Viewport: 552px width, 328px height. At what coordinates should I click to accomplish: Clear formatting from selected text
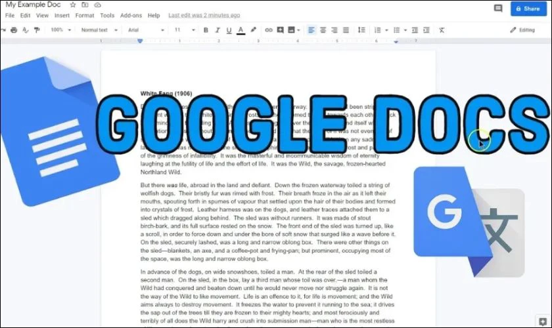pyautogui.click(x=442, y=30)
